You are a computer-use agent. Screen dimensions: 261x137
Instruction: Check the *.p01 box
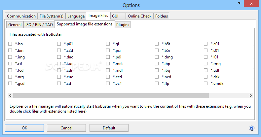(x=59, y=44)
